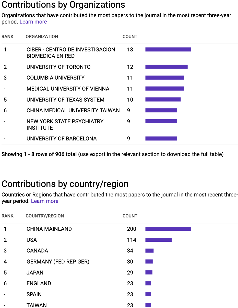Click the COUNT header in organizations table
Viewport: 238px width, 308px height.
130,37
